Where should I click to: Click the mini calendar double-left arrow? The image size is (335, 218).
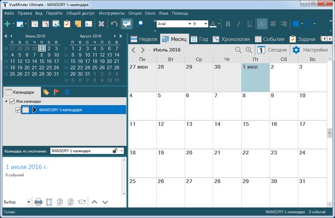[x=6, y=36]
